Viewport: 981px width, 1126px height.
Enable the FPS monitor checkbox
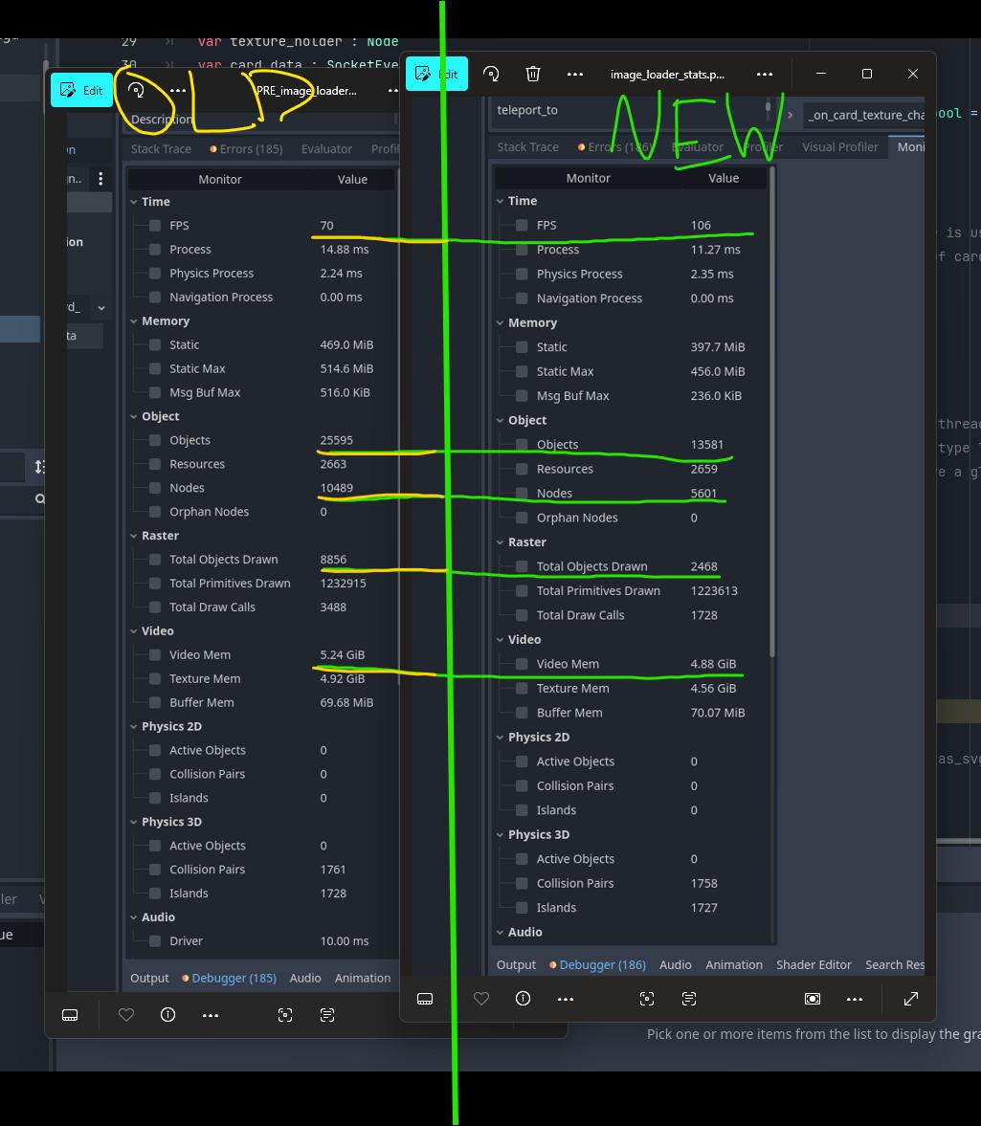point(522,225)
